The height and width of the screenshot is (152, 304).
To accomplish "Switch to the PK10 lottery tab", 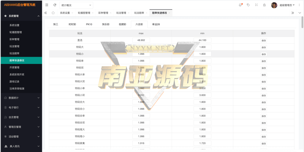I will pos(89,24).
